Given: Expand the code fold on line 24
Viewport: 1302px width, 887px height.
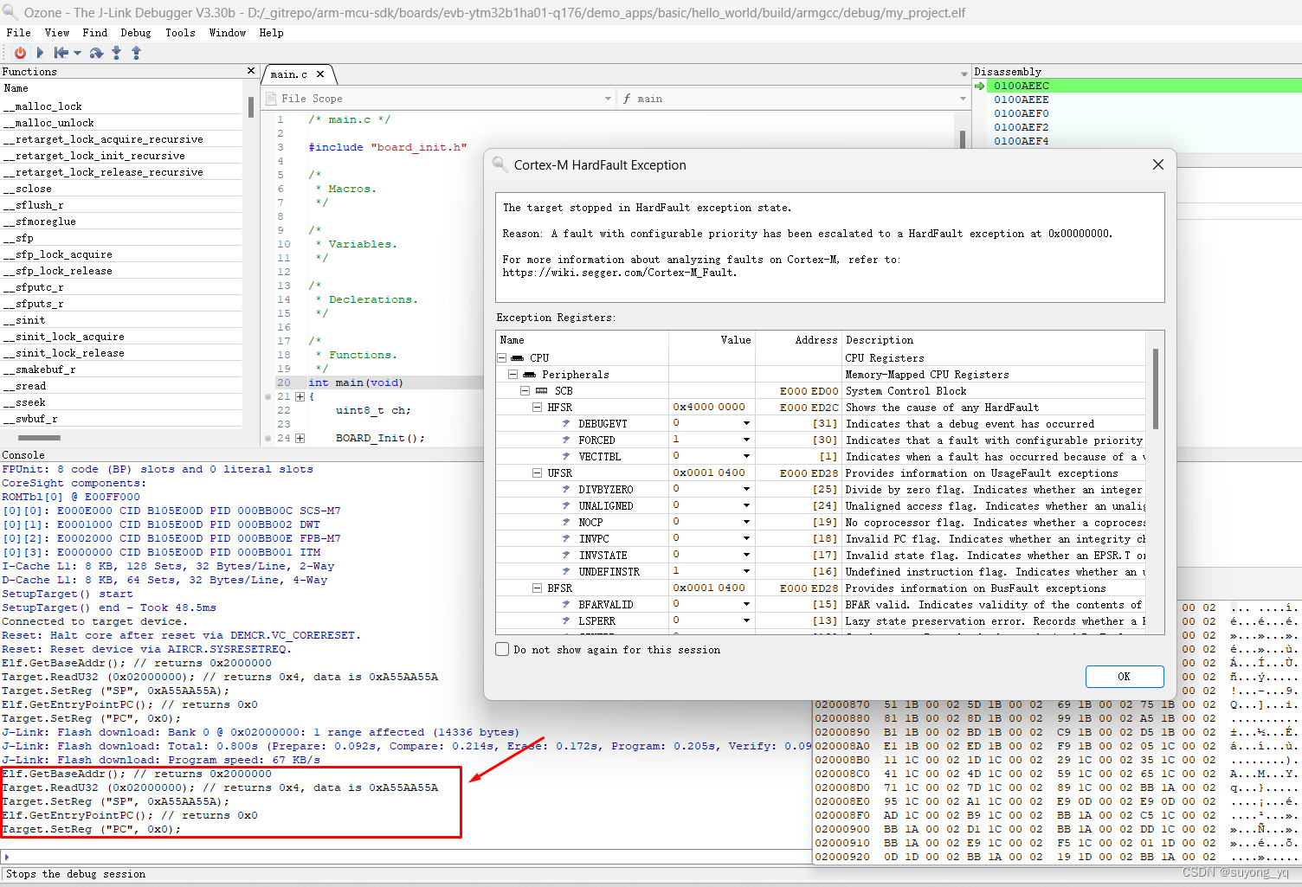Looking at the screenshot, I should [x=300, y=438].
